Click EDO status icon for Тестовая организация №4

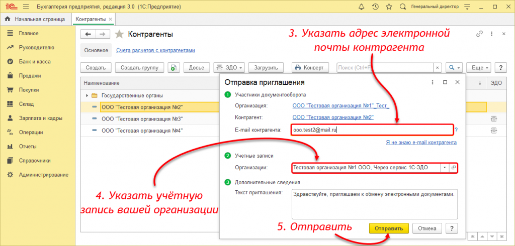494,130
